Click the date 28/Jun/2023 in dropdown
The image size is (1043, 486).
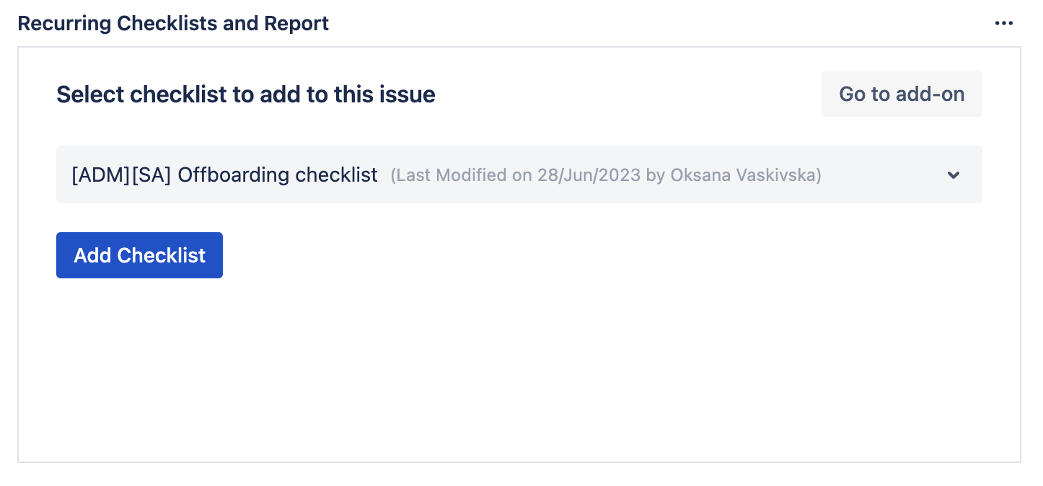click(x=589, y=175)
